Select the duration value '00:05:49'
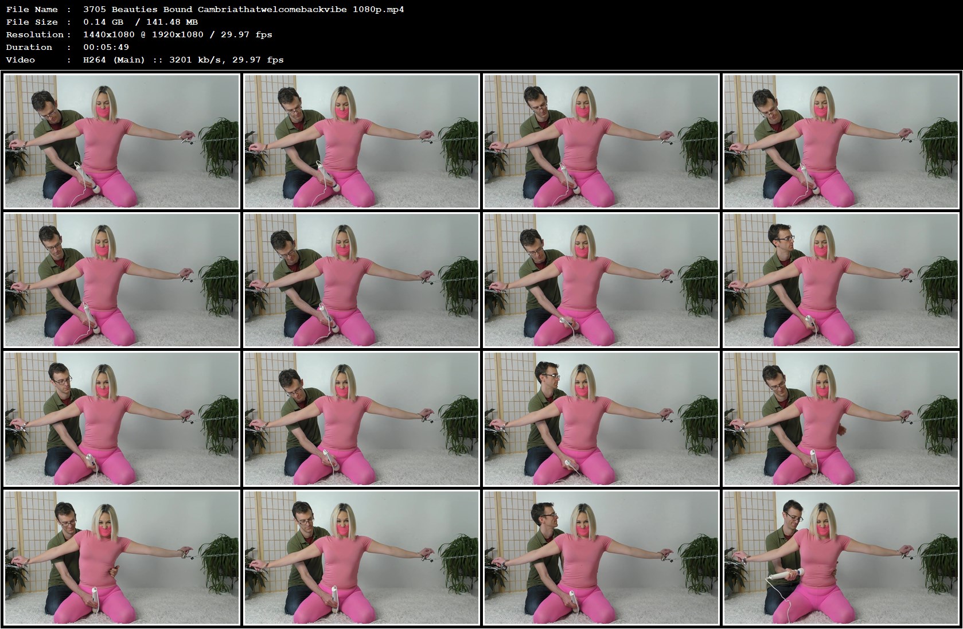The image size is (963, 629). pos(106,47)
